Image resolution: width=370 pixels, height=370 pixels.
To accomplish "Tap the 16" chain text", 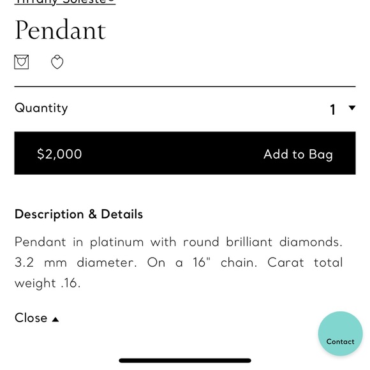I will pos(225,262).
